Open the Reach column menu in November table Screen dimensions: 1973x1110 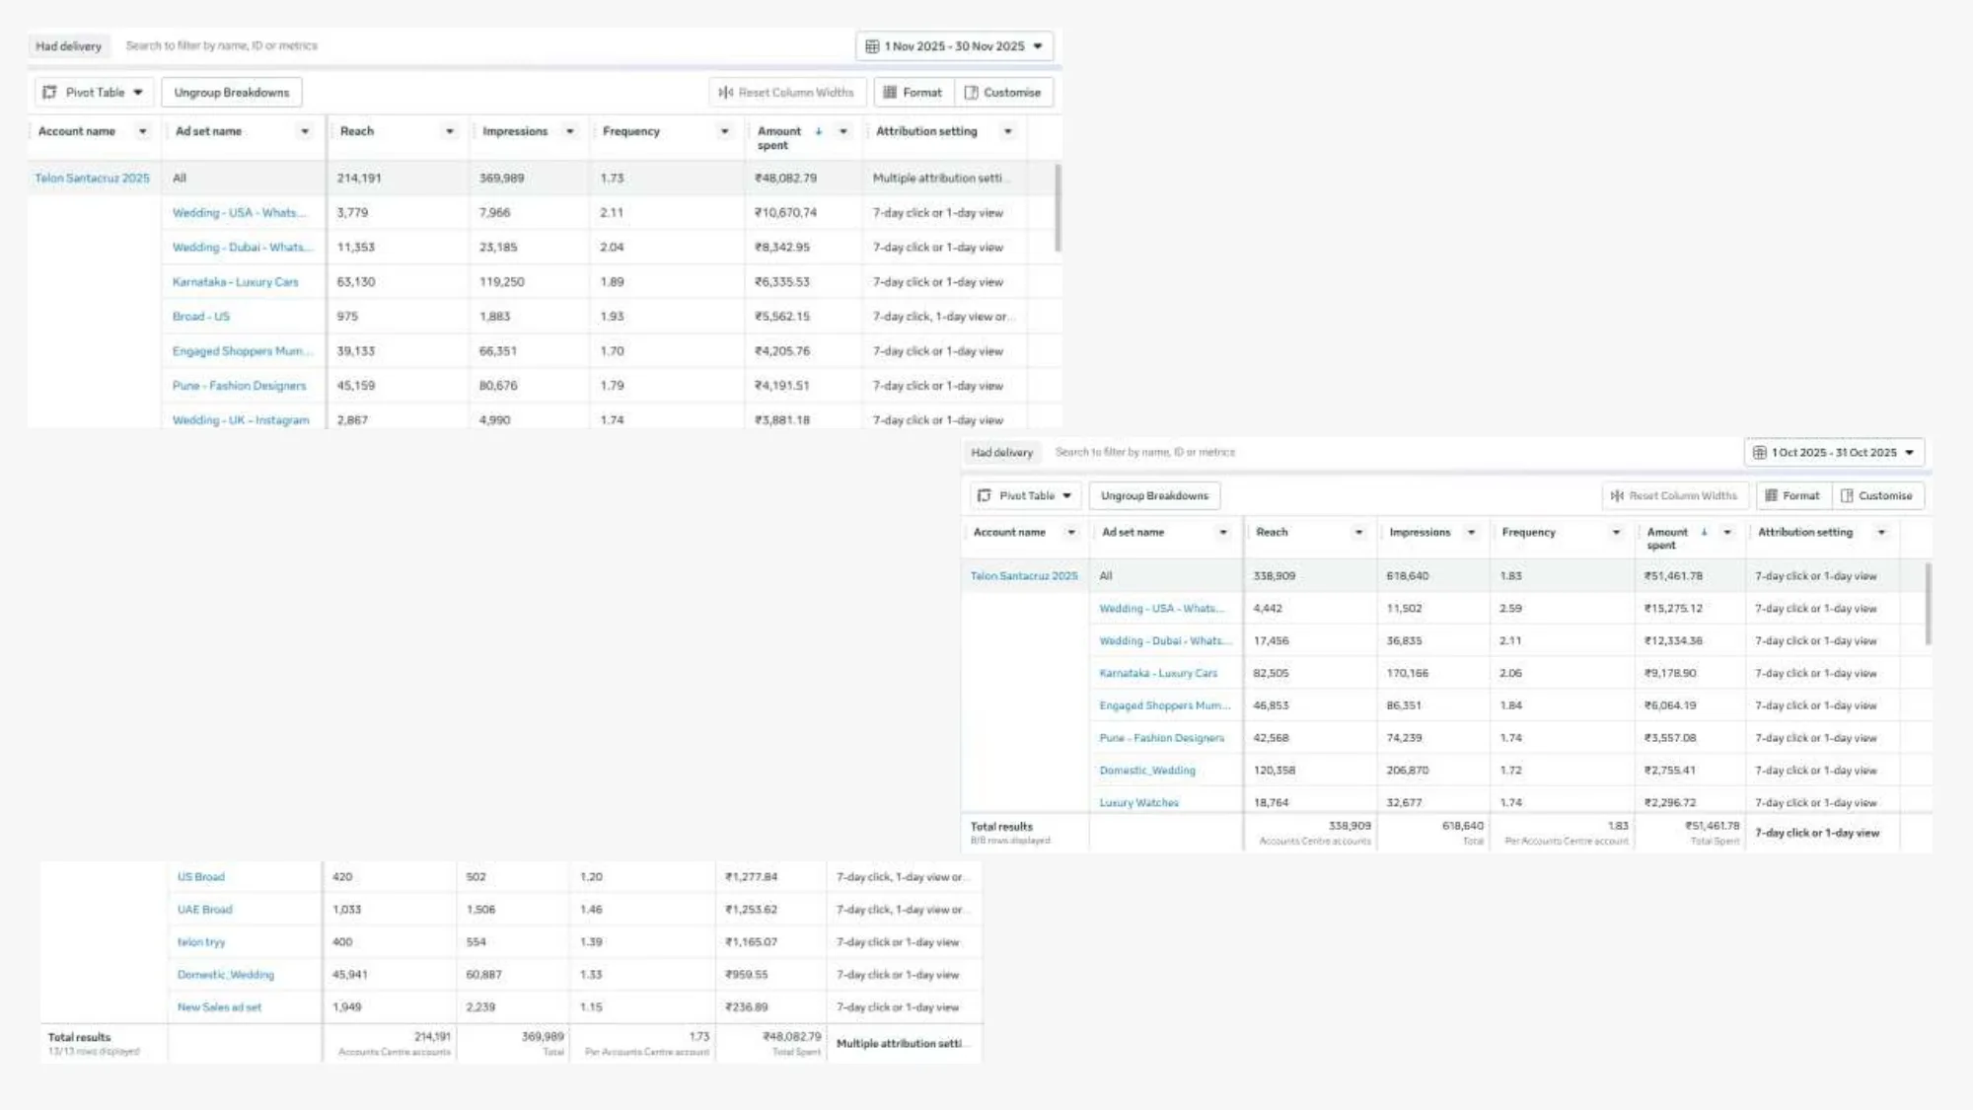[450, 131]
